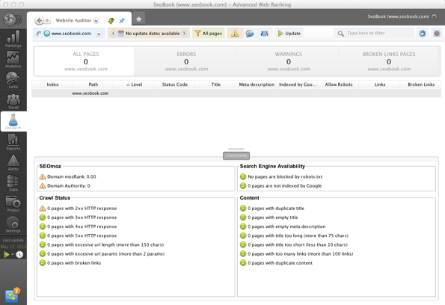The width and height of the screenshot is (445, 305).
Task: Open the Settings section in sidebar
Action: [13, 224]
